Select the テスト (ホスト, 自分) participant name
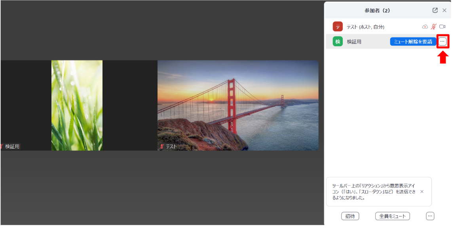The height and width of the screenshot is (228, 452). [x=365, y=27]
